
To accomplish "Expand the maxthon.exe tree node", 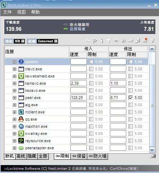I will [14, 126].
